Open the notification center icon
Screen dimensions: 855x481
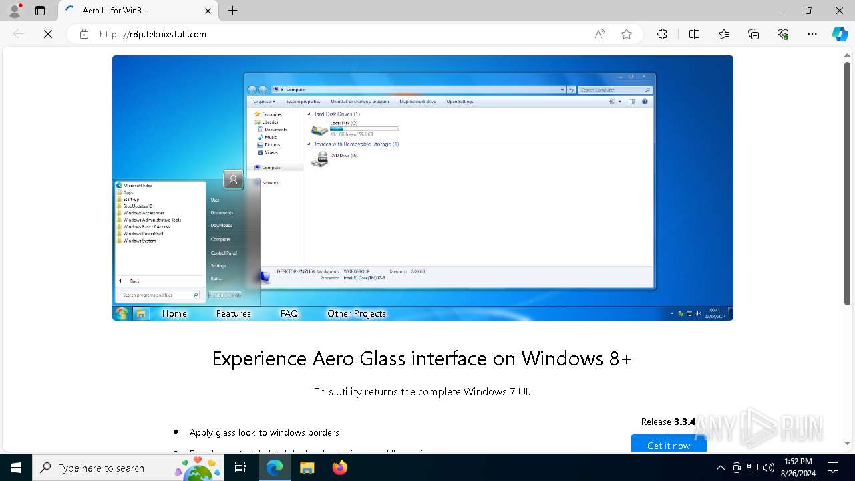(x=833, y=468)
